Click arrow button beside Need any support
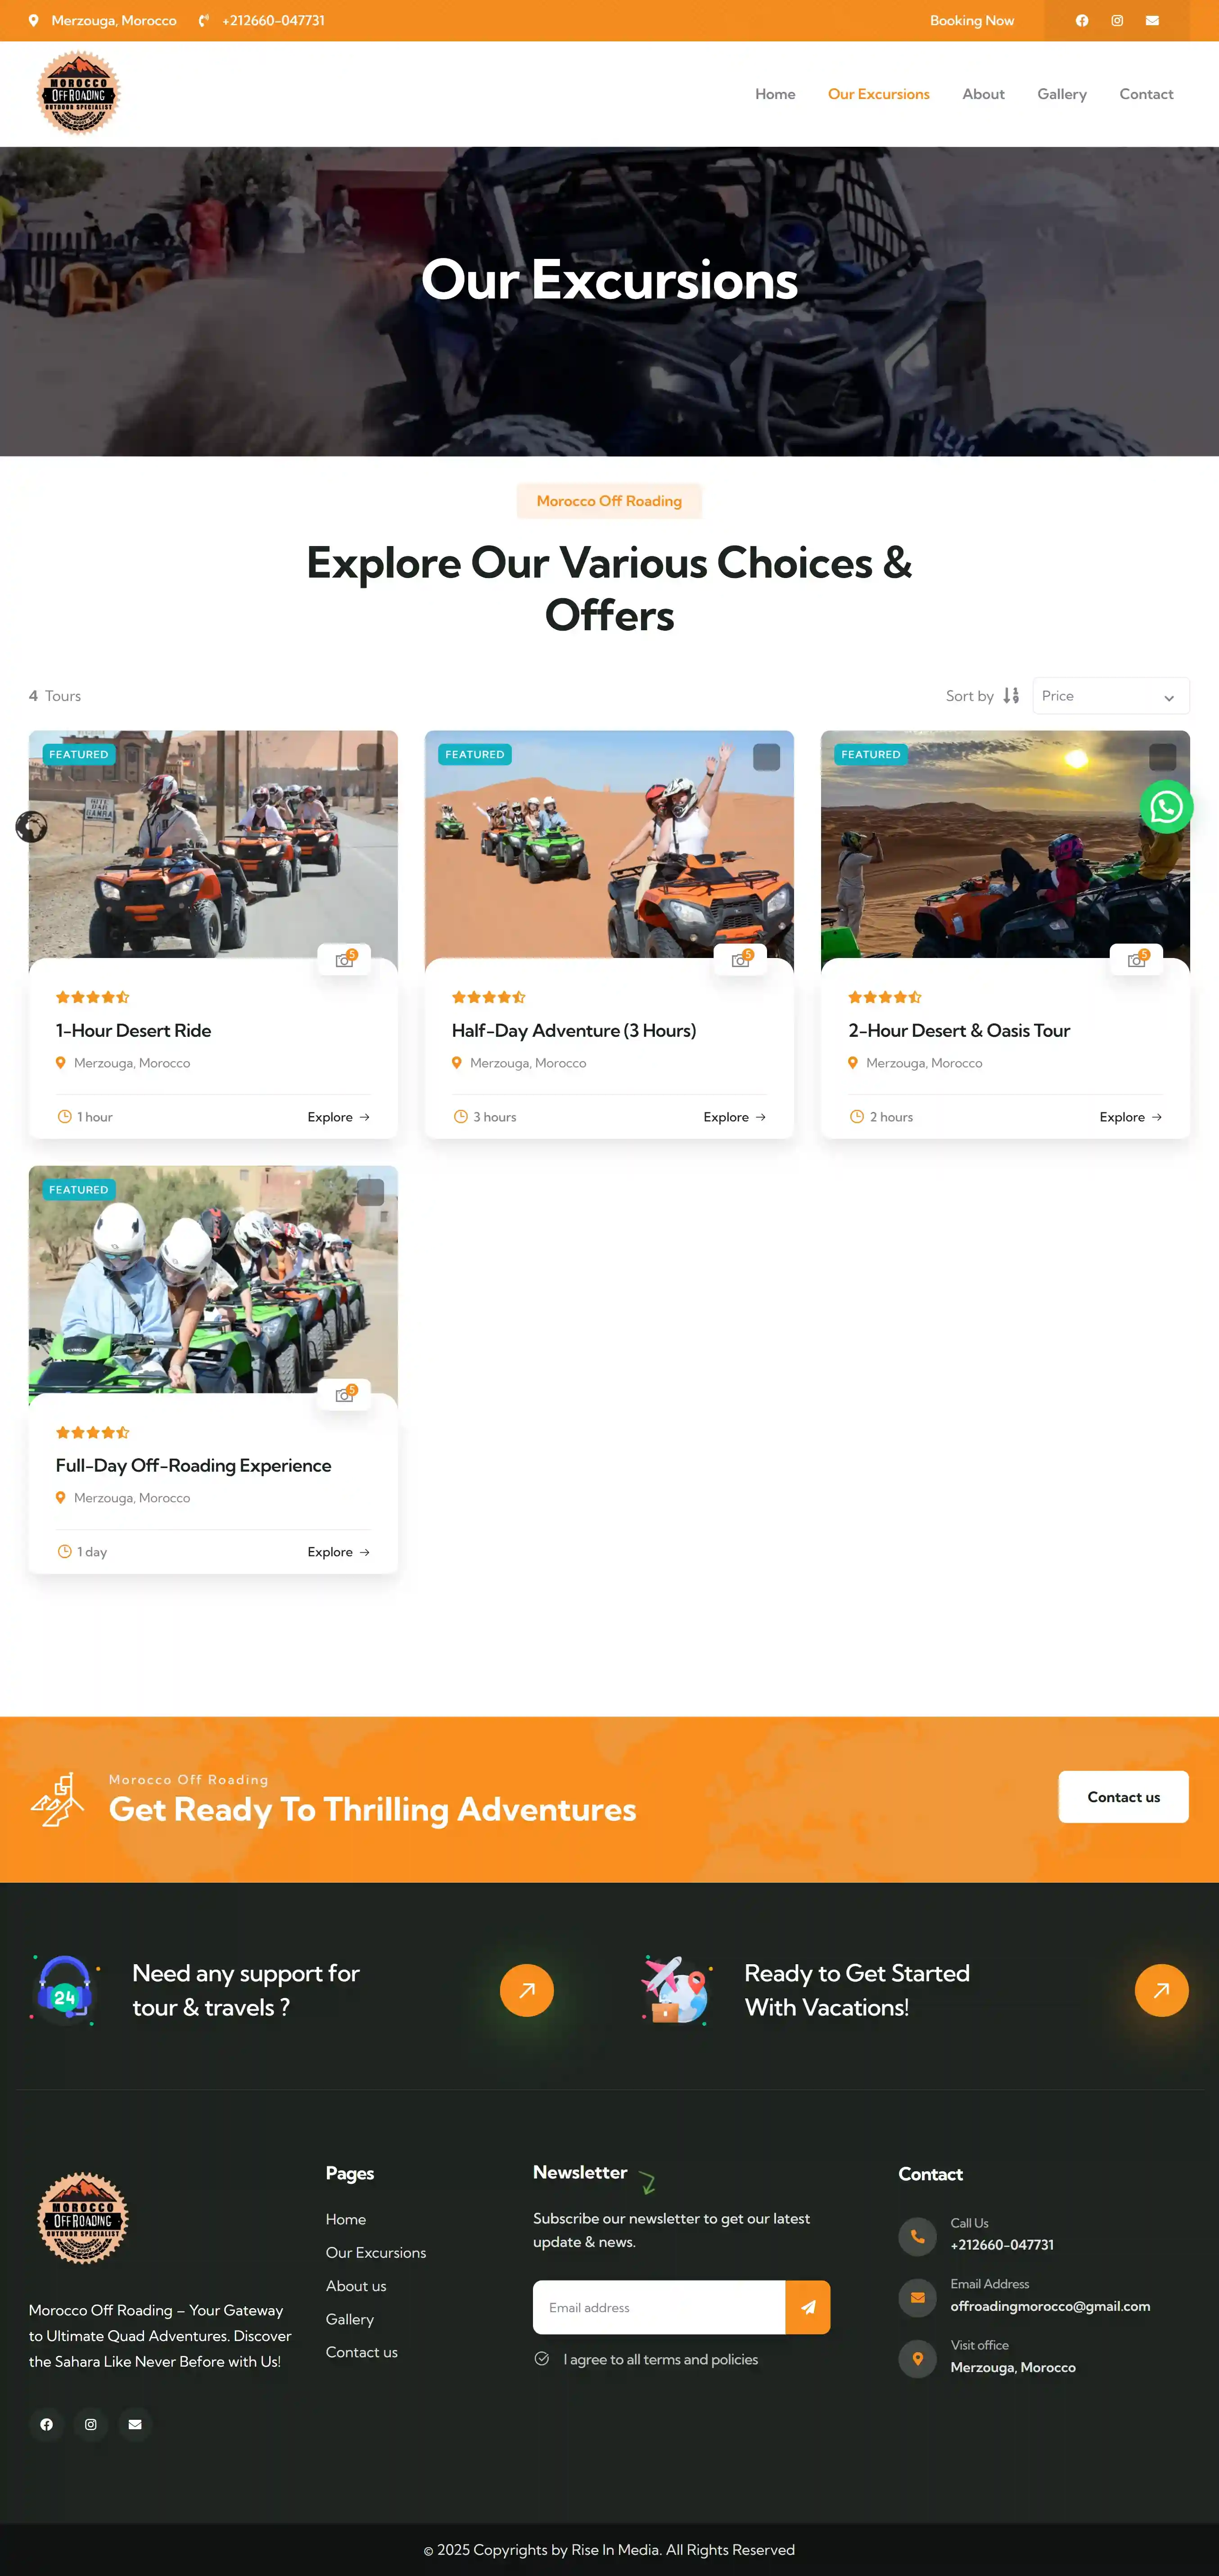This screenshot has height=2576, width=1219. point(527,1990)
